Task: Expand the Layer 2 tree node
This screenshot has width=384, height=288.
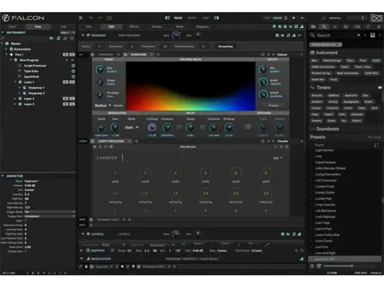Action: [x=15, y=99]
